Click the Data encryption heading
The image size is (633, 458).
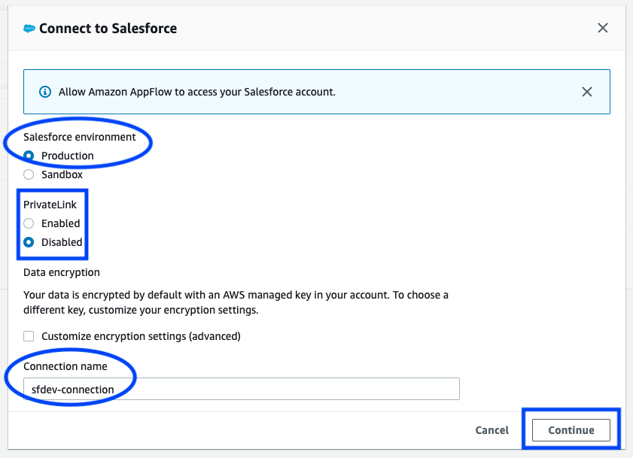(x=62, y=272)
